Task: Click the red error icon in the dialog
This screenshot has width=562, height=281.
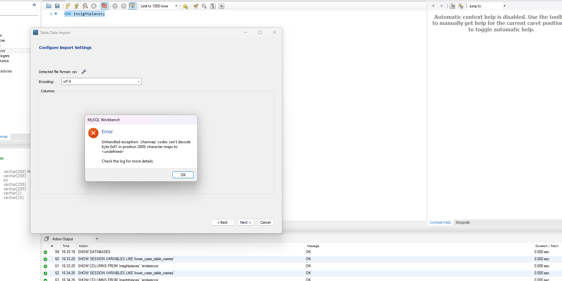Action: (x=93, y=133)
